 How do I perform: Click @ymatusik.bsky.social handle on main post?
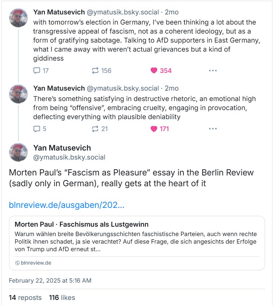69,157
